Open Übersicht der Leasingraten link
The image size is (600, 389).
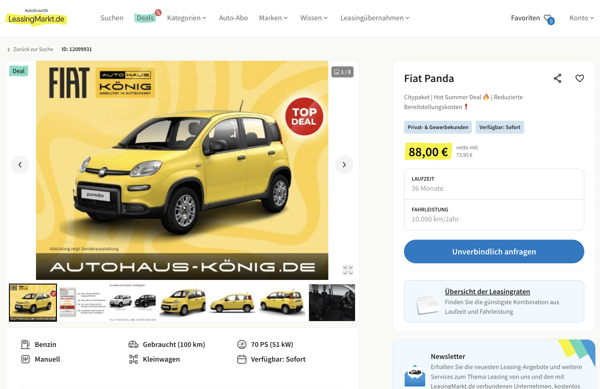(x=487, y=291)
